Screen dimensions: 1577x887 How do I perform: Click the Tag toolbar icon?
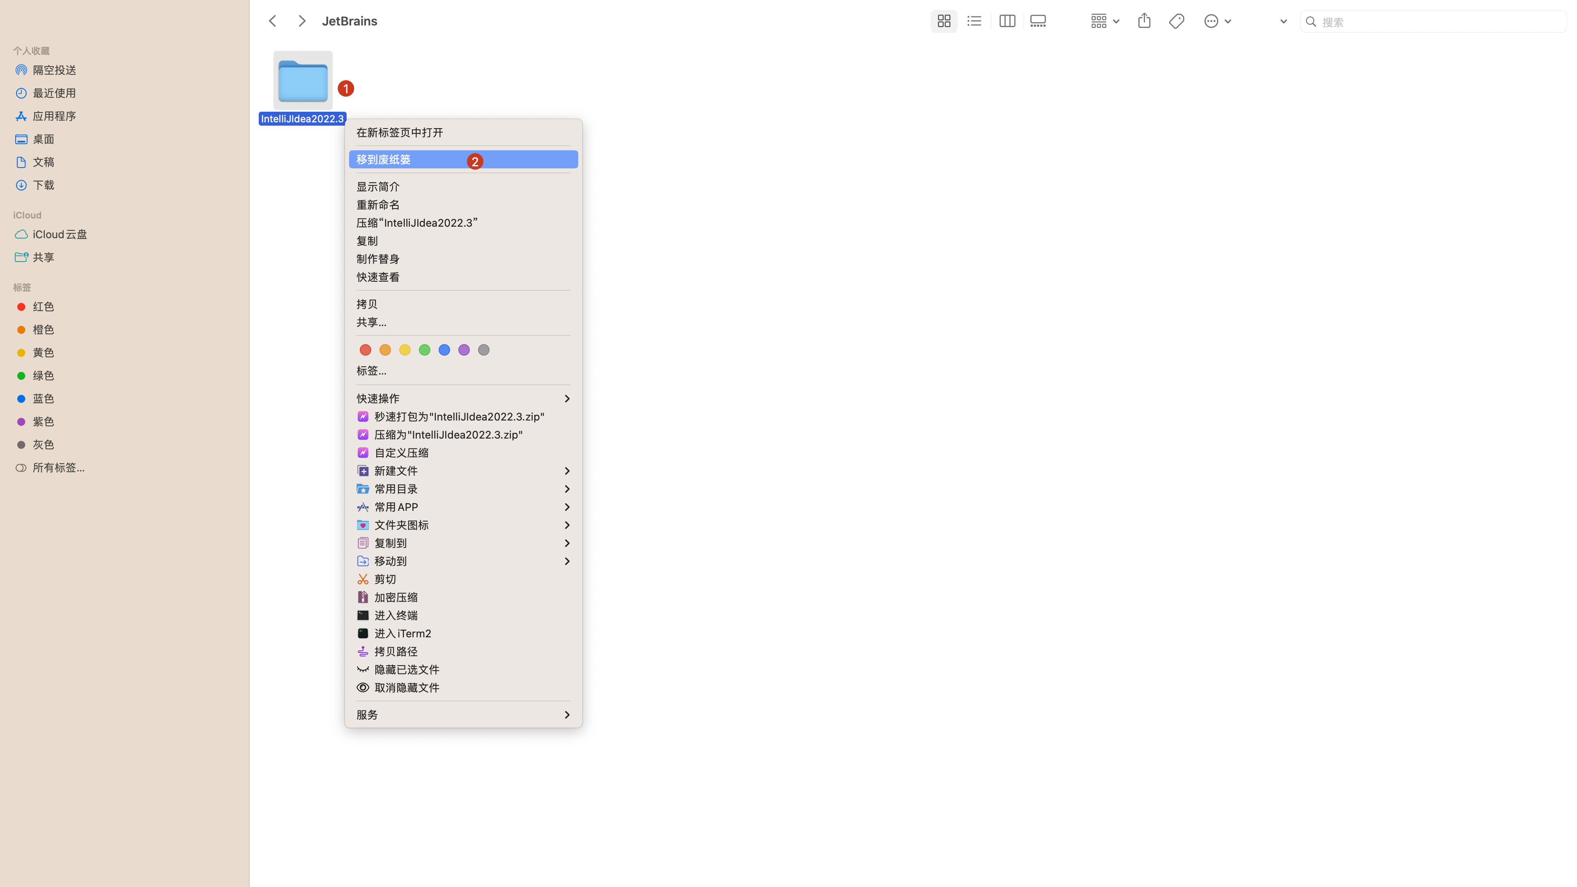tap(1177, 21)
